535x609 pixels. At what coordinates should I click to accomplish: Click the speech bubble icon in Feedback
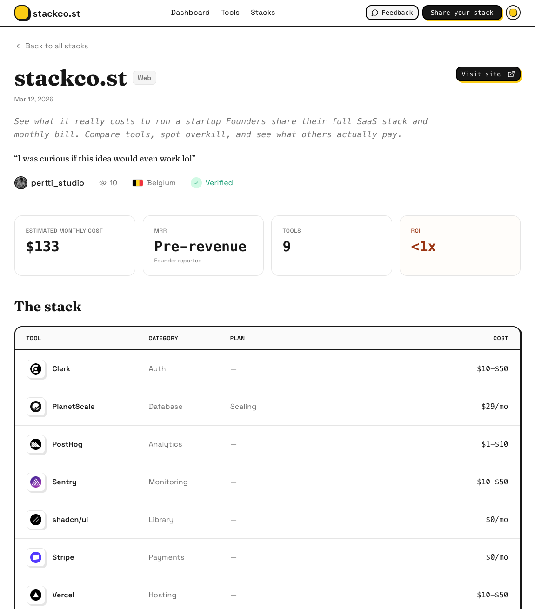(x=374, y=13)
